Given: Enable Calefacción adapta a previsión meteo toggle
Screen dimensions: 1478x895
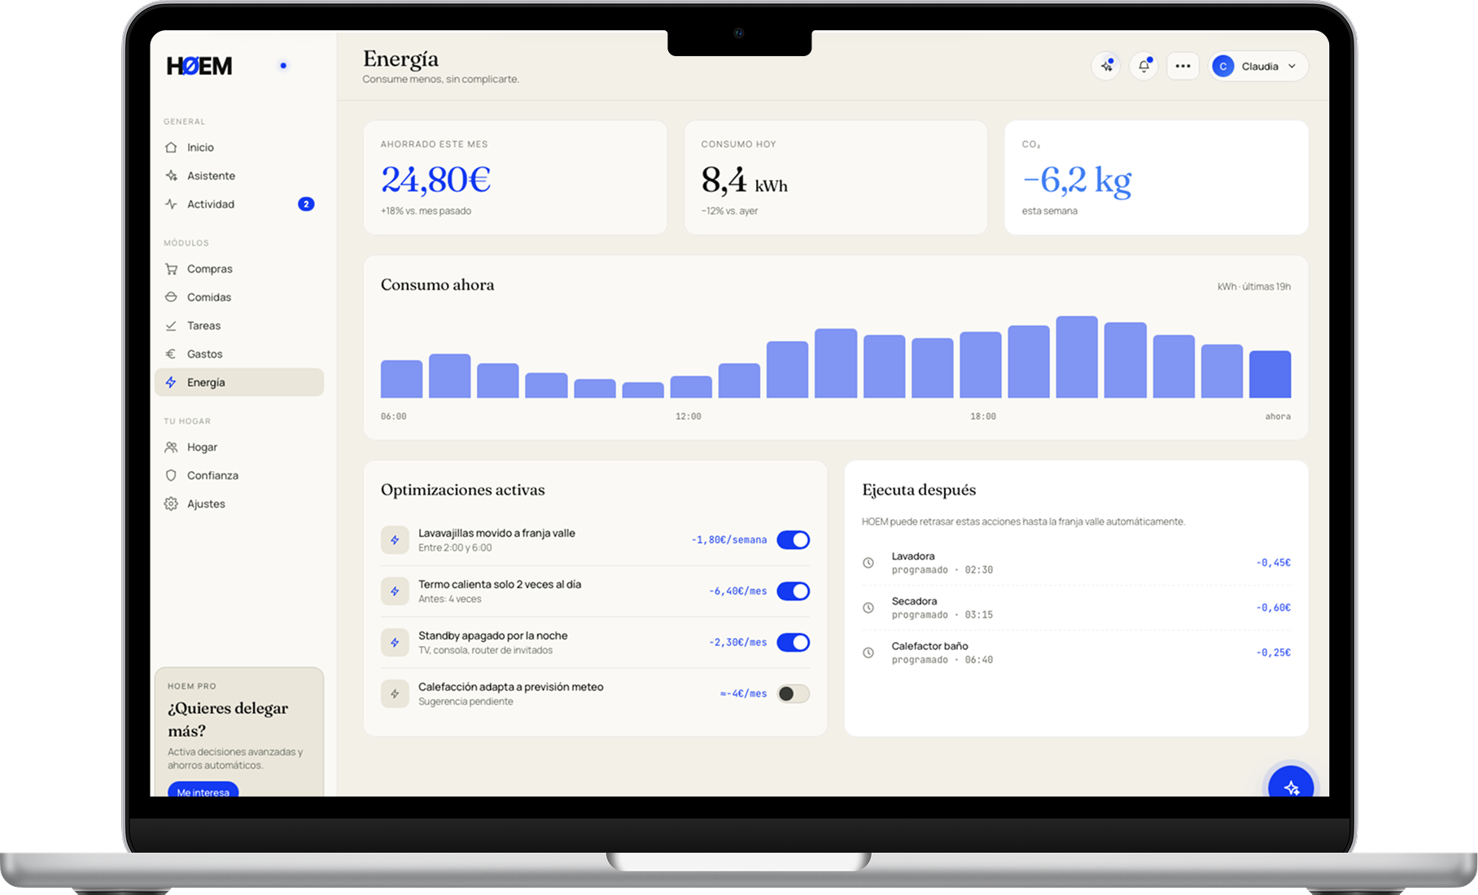Looking at the screenshot, I should (793, 693).
